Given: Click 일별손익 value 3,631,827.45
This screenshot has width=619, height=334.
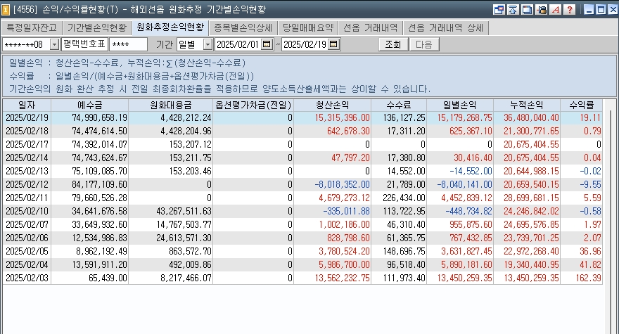Looking at the screenshot, I should tap(466, 251).
